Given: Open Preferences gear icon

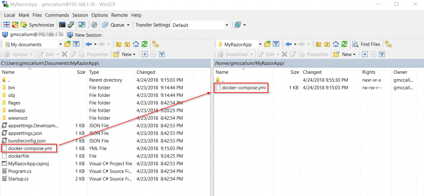Looking at the screenshot, I should 94,25.
